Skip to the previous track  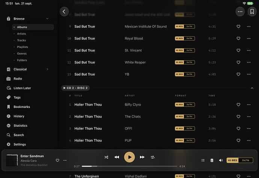click(x=117, y=157)
